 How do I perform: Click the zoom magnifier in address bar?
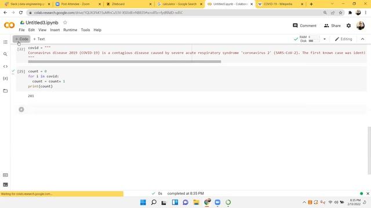coord(325,13)
